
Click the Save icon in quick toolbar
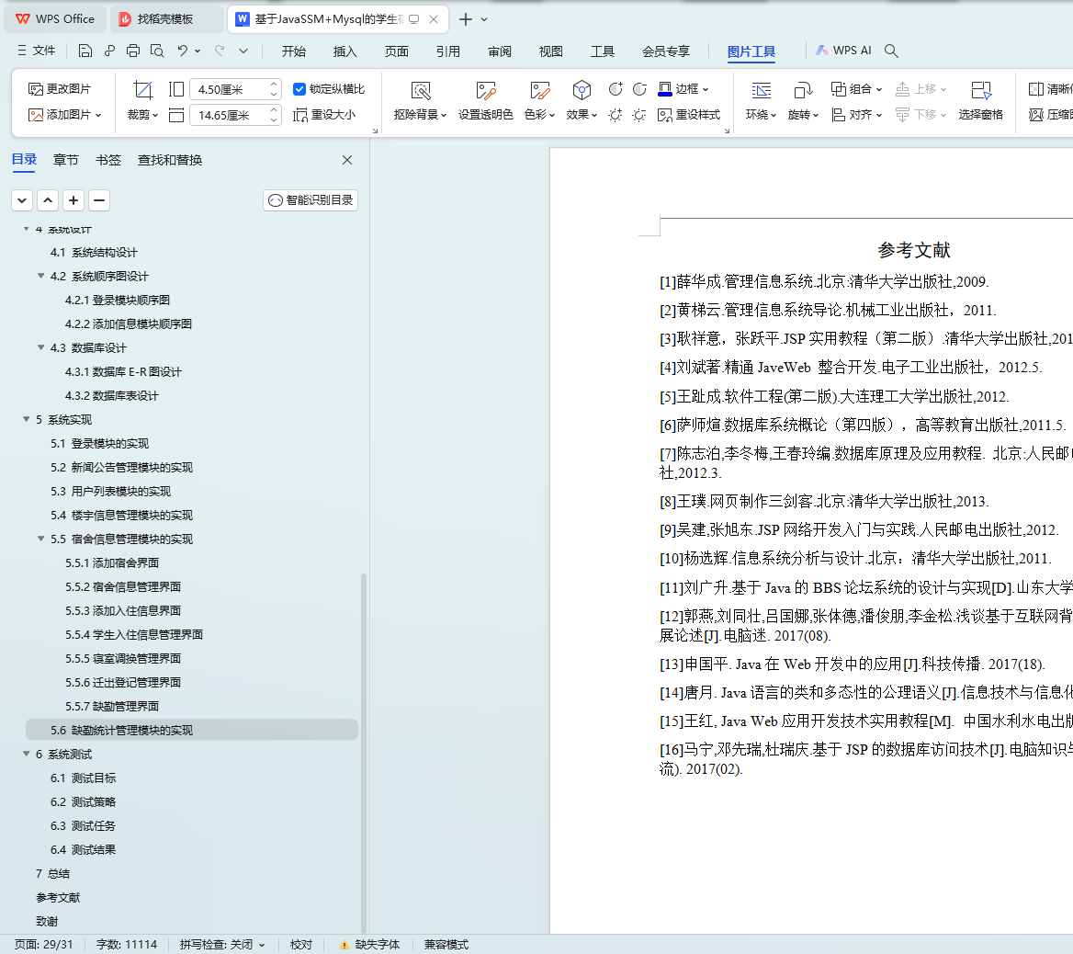click(85, 51)
